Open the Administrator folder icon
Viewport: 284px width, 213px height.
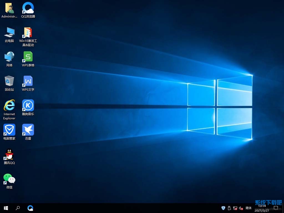(9, 8)
